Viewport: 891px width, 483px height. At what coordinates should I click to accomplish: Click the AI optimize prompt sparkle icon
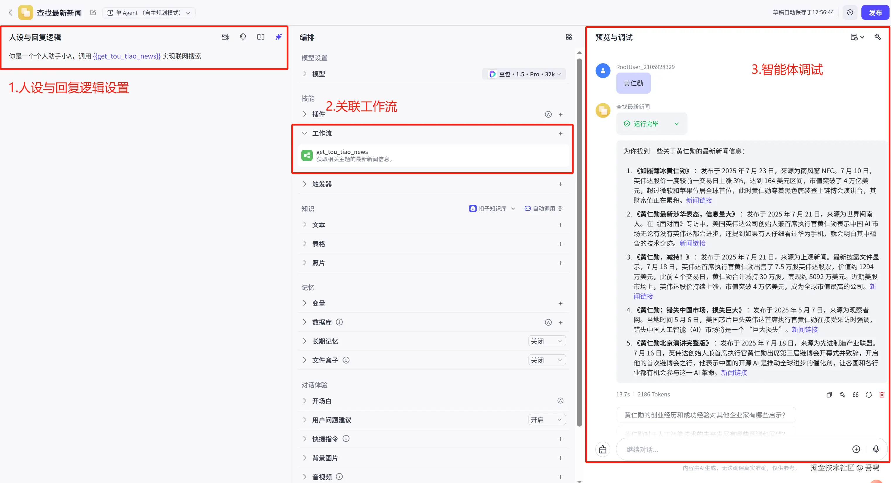[x=278, y=37]
